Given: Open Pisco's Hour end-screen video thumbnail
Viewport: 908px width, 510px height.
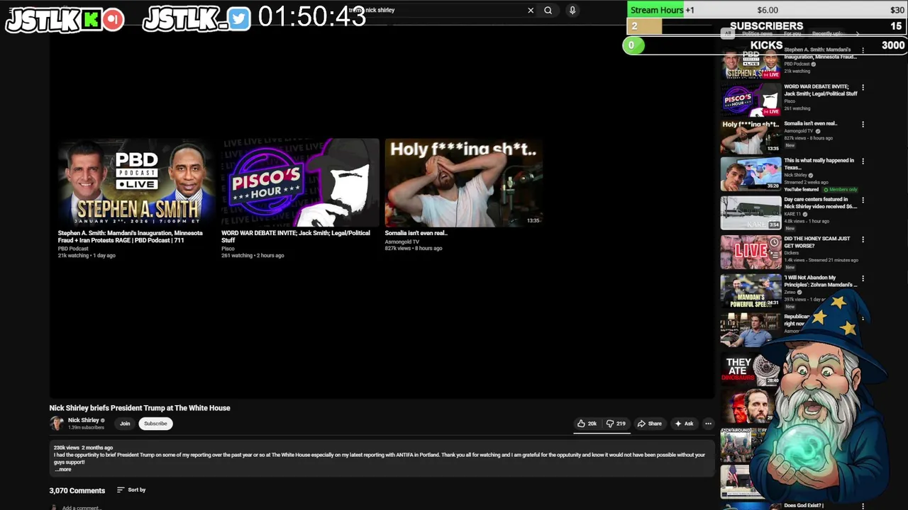Looking at the screenshot, I should (x=300, y=182).
